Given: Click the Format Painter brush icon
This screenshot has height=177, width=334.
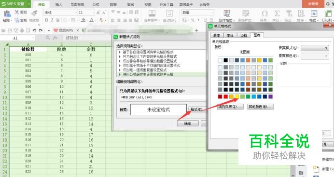Looking at the screenshot, I should coord(34,13).
